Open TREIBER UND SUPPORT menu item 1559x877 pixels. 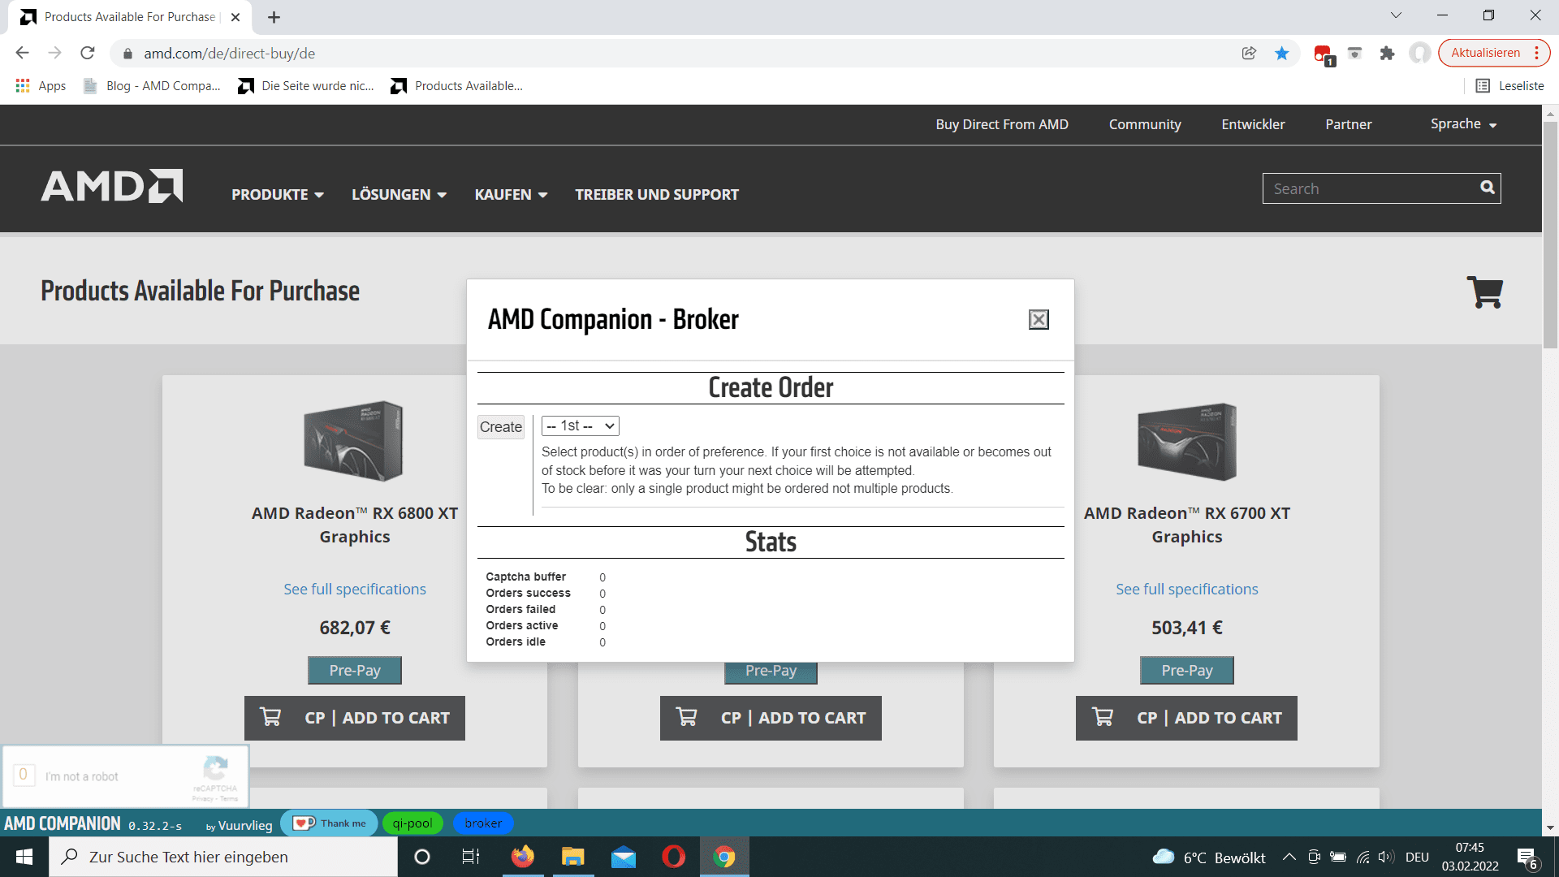[x=657, y=195]
